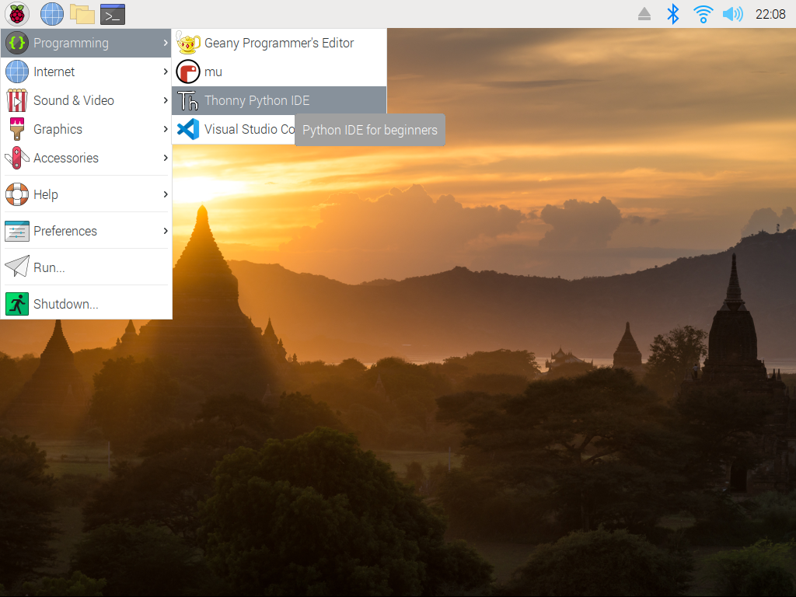This screenshot has width=796, height=597.
Task: Launch the Terminal from the taskbar
Action: [113, 14]
